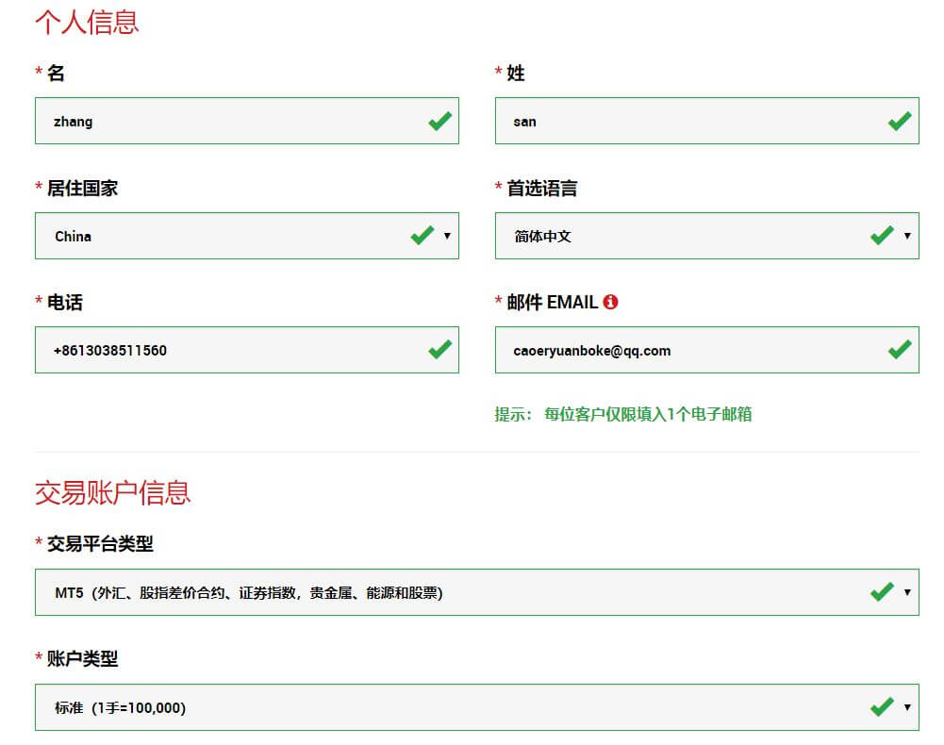Image resolution: width=944 pixels, height=745 pixels.
Task: Focus the phone input +8613038511560
Action: (x=247, y=350)
